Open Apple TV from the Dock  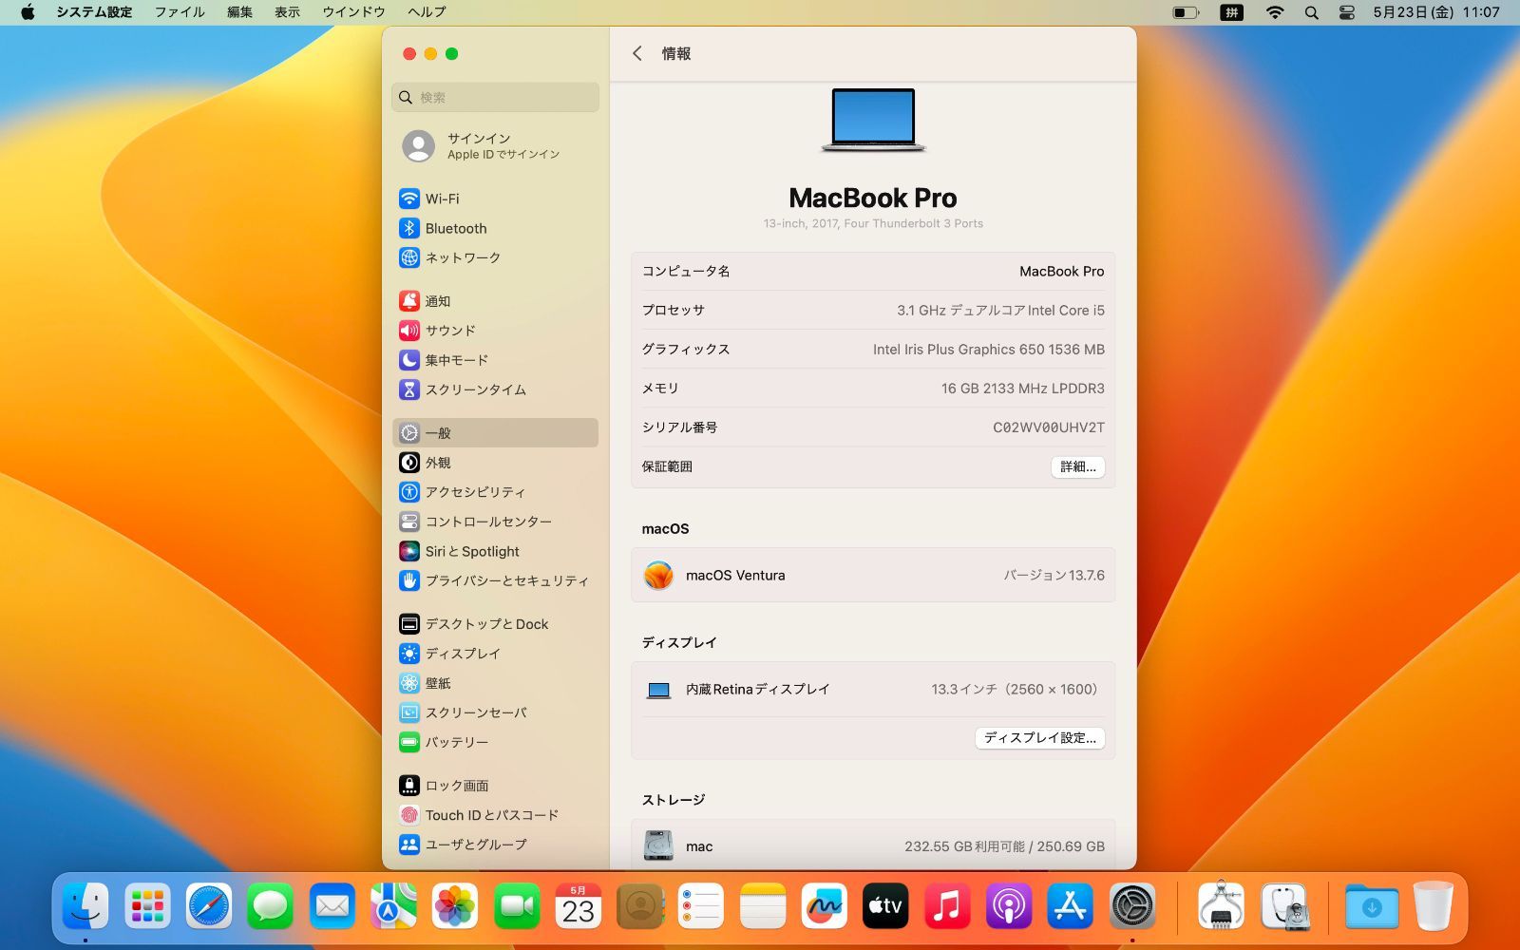(885, 906)
